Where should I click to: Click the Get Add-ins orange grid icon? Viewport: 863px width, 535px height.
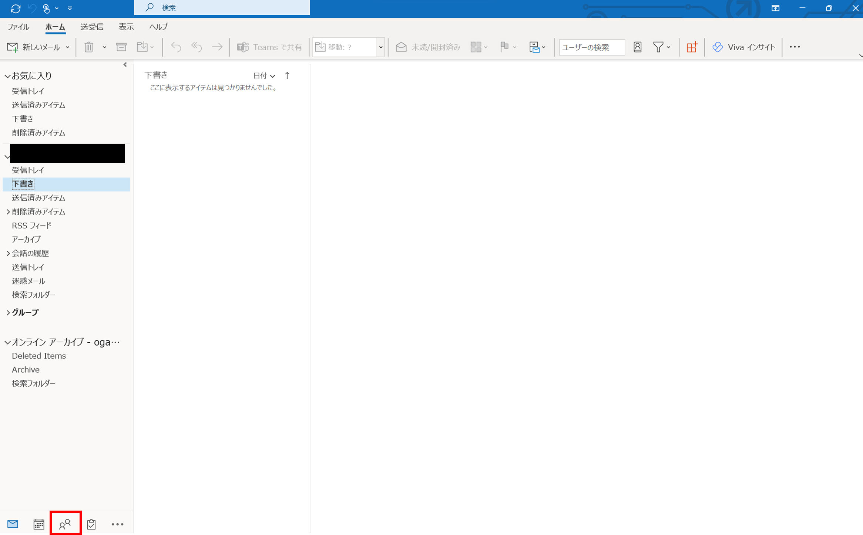click(692, 47)
